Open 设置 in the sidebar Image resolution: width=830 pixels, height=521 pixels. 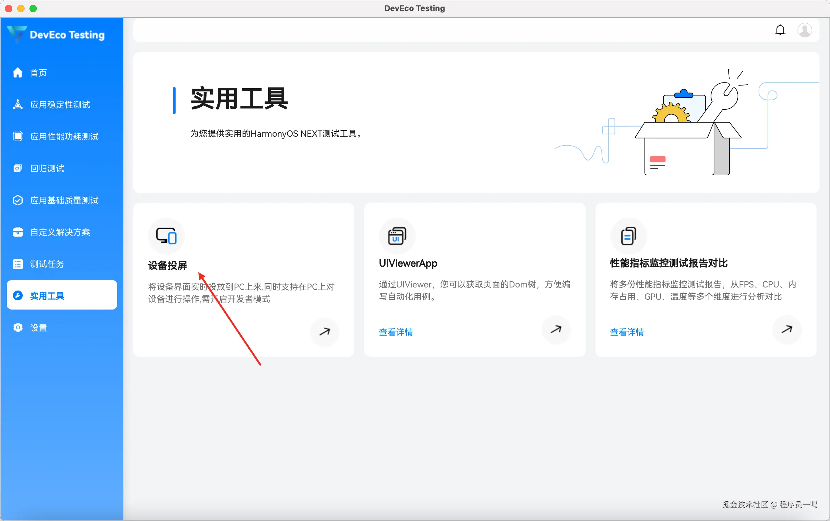[38, 328]
